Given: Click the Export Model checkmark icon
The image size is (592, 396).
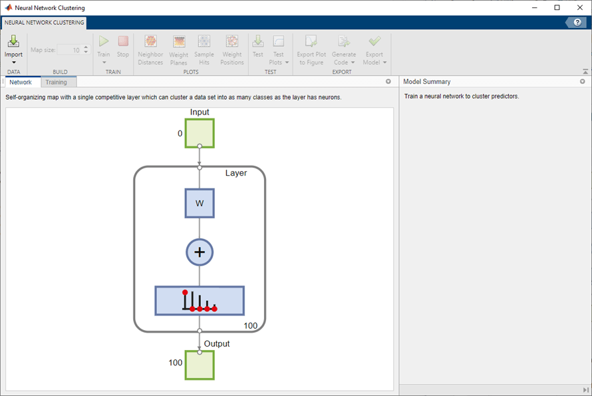Looking at the screenshot, I should coord(374,41).
